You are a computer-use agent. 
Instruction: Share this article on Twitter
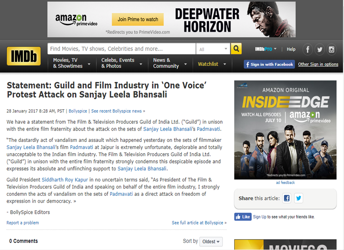(298, 198)
